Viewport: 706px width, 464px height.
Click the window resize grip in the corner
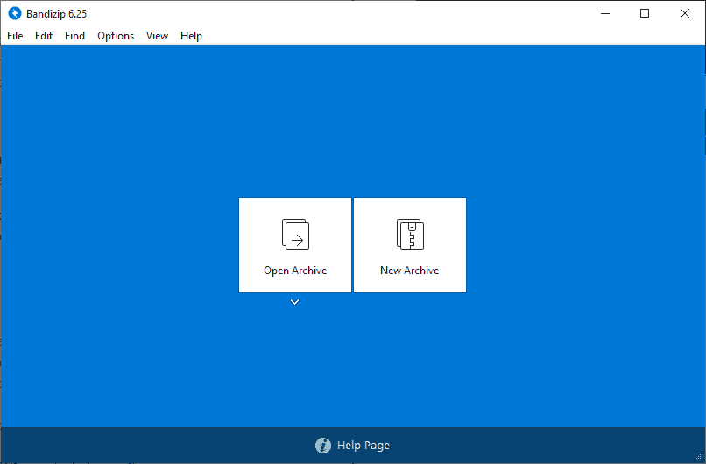(x=699, y=457)
